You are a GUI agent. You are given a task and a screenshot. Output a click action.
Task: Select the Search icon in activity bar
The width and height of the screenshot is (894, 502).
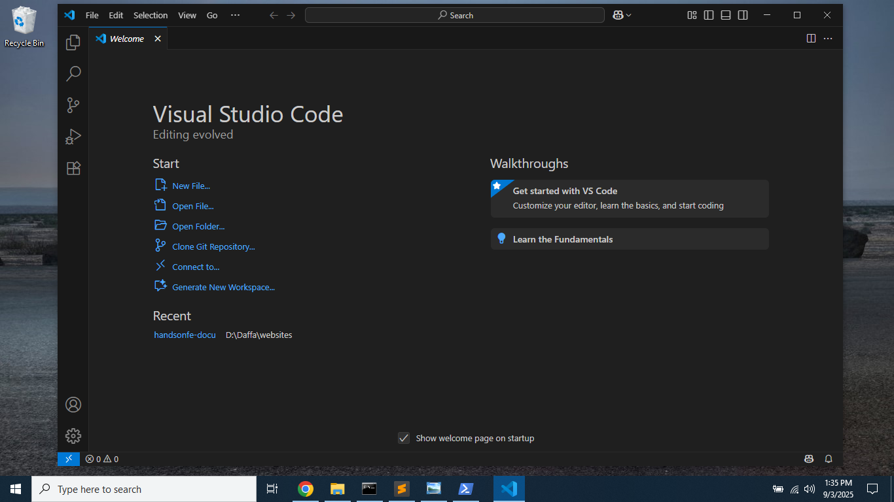click(73, 73)
